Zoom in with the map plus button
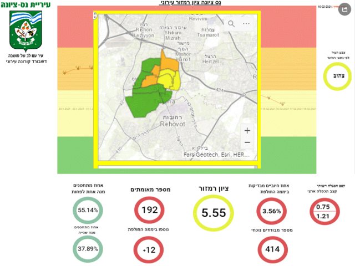Screen dimensions: 355x266 (247, 131)
